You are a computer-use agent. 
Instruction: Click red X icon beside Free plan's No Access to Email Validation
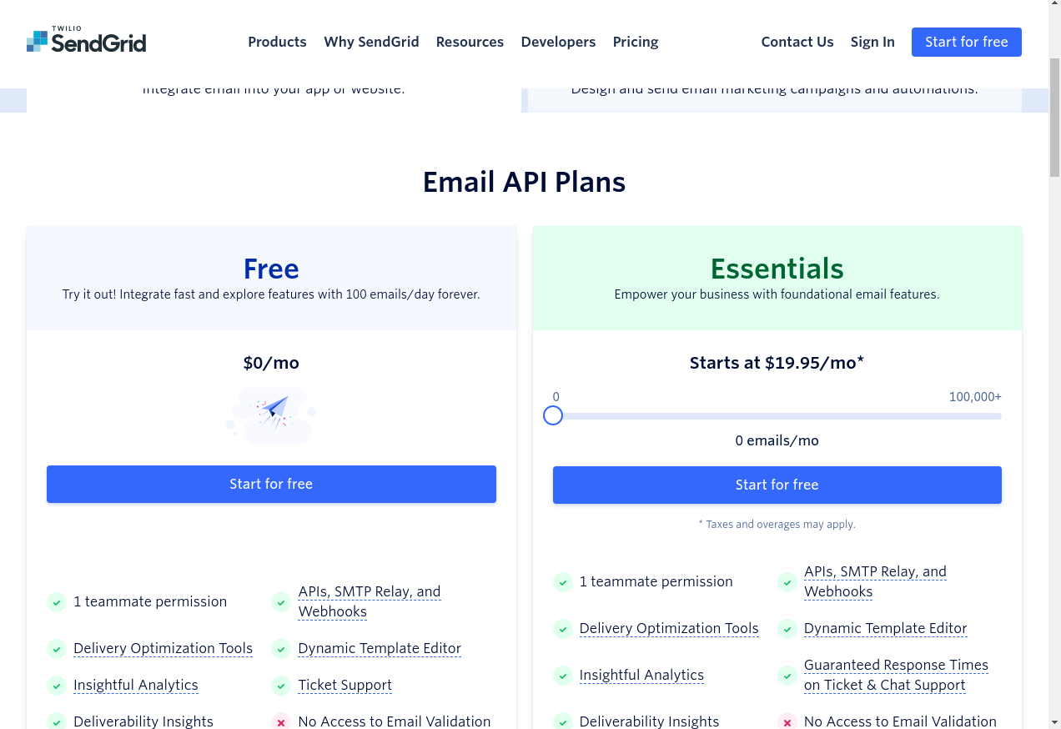tap(281, 722)
